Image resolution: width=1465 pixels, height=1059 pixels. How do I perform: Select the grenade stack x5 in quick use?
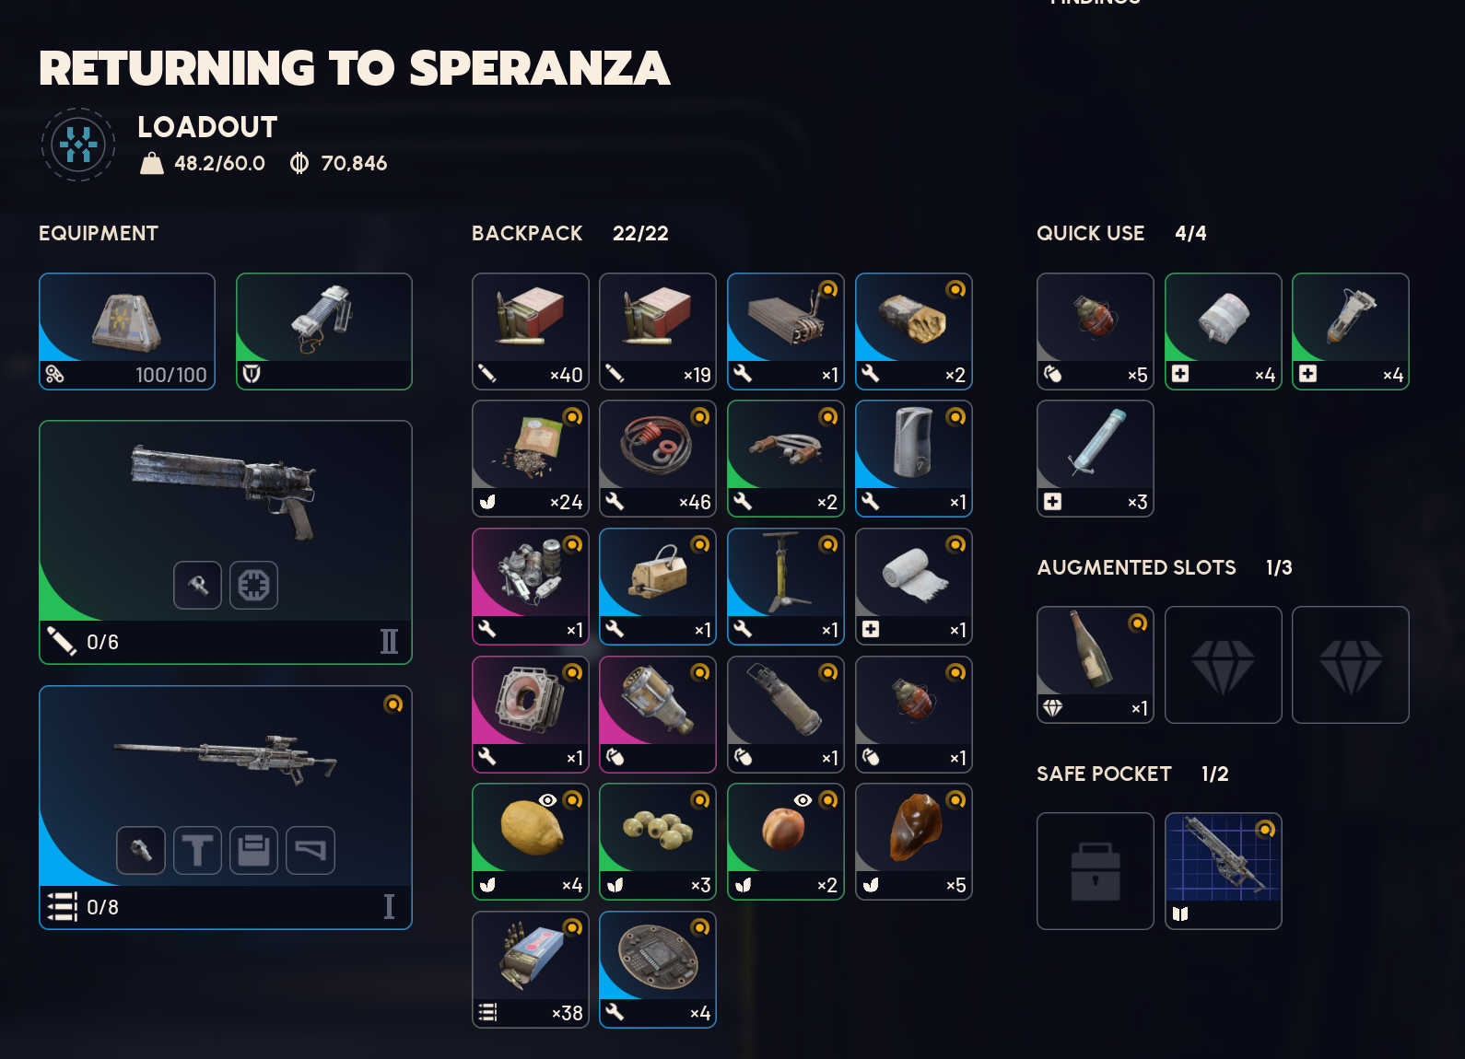[1095, 331]
